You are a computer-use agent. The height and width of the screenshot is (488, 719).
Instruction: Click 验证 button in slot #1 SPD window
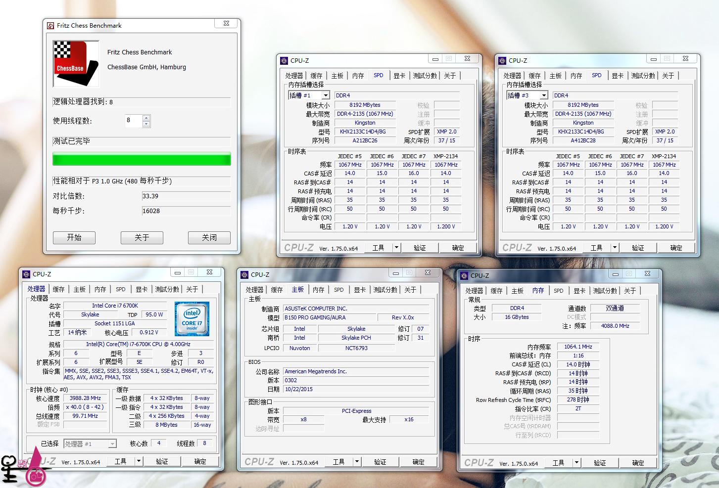[x=420, y=248]
